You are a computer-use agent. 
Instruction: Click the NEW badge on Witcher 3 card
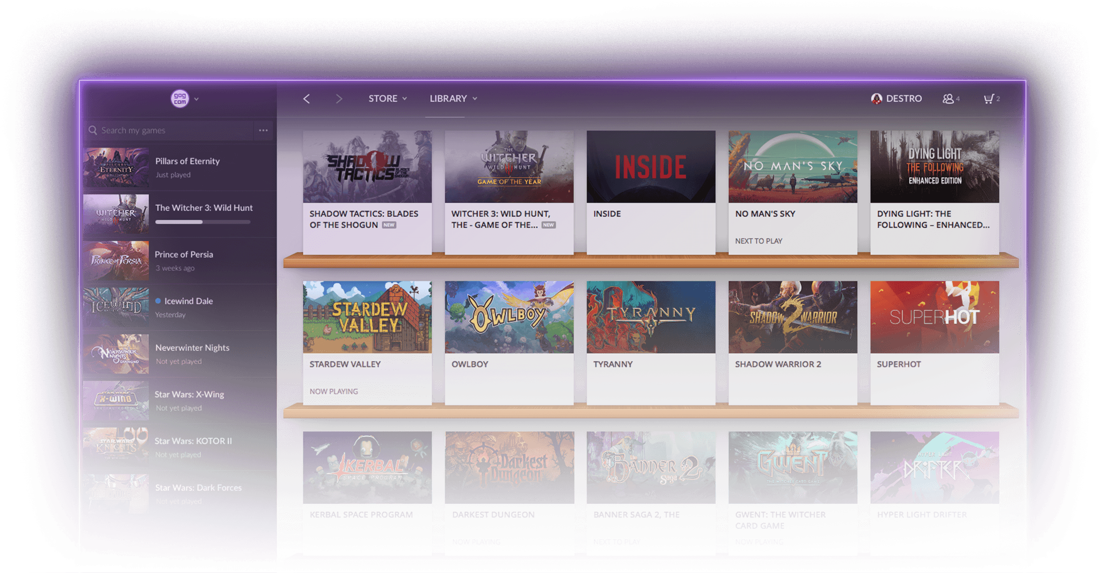coord(548,225)
